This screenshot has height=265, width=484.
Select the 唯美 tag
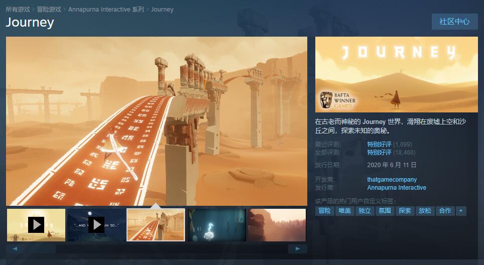point(344,211)
